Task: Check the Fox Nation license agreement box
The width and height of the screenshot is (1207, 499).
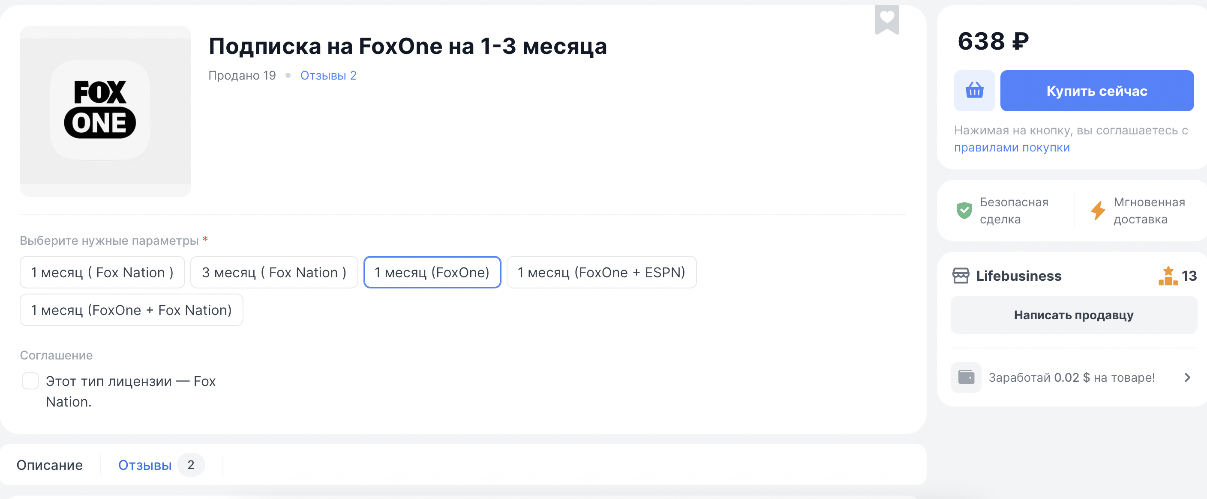Action: click(30, 381)
